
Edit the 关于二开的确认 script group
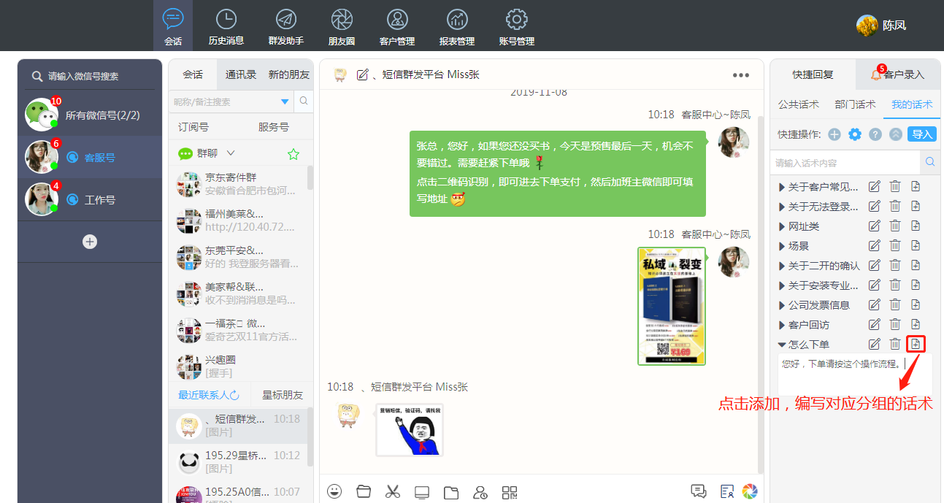pos(874,265)
